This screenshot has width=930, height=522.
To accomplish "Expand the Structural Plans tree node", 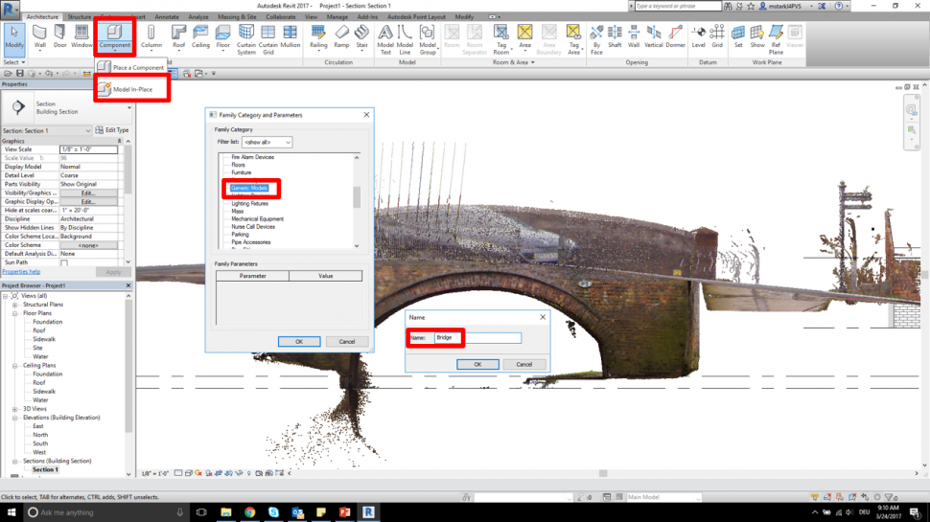I will coord(15,306).
